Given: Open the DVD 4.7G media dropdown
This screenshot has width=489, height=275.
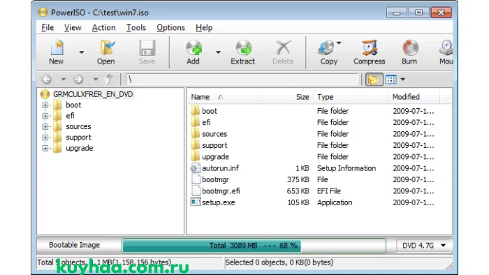Looking at the screenshot, I should pyautogui.click(x=423, y=246).
